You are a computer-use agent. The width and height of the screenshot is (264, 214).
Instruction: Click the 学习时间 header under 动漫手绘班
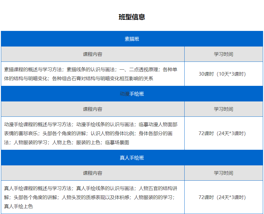[x=223, y=109]
